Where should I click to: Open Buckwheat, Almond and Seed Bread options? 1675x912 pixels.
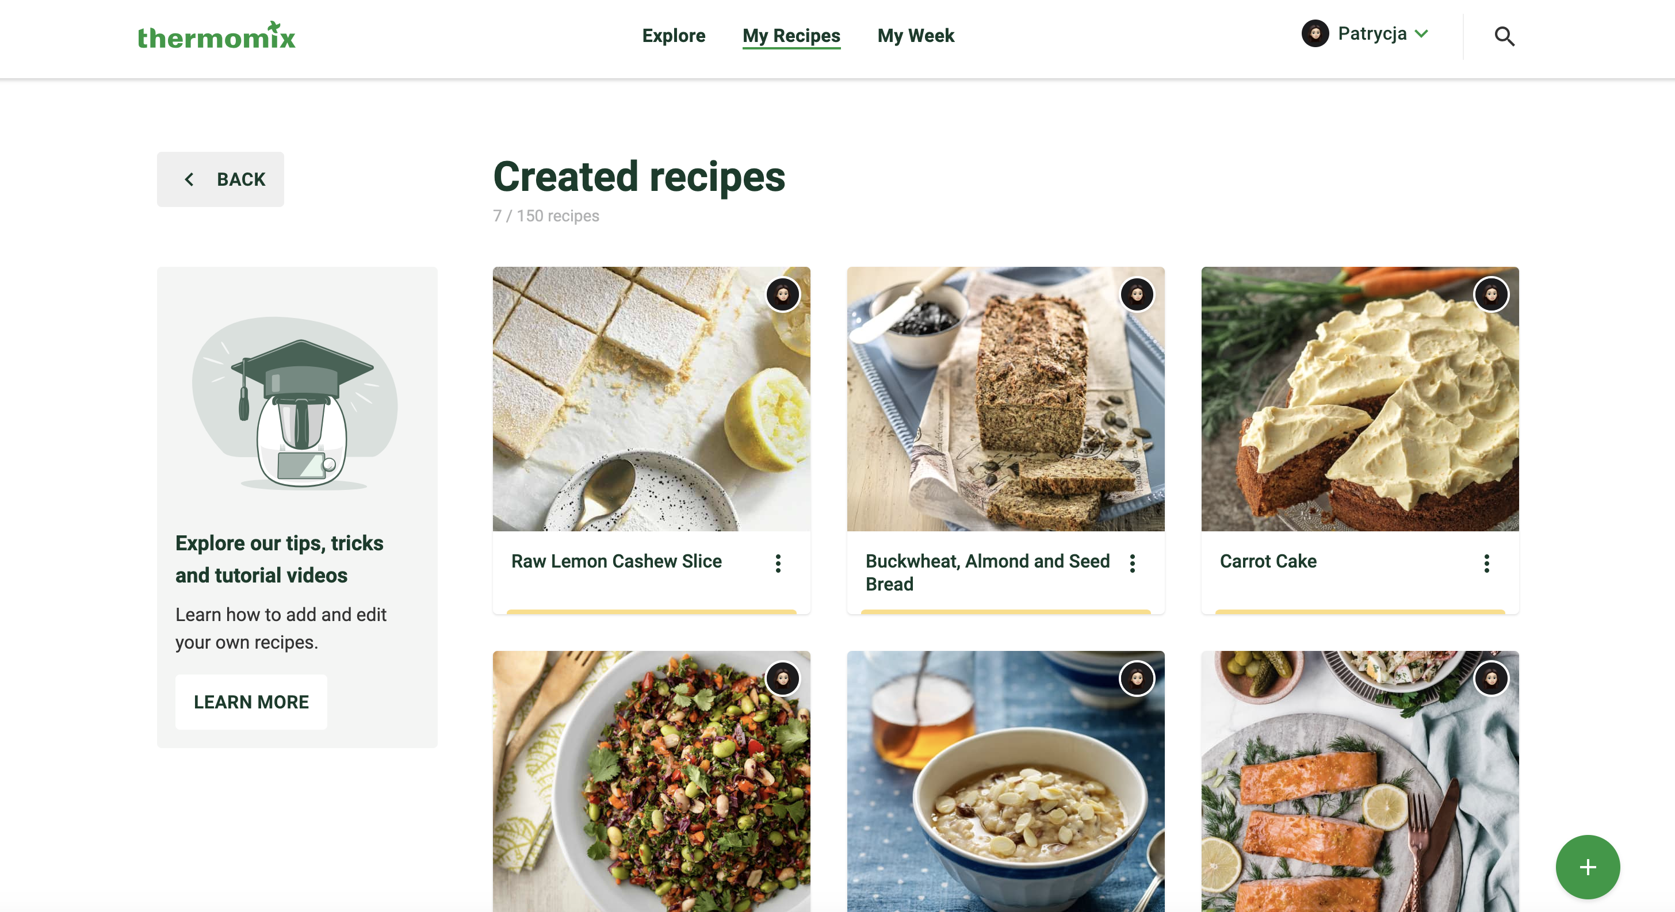[1132, 564]
